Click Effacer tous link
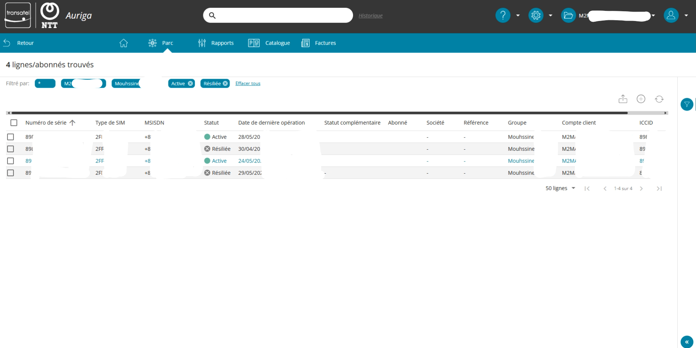 pyautogui.click(x=248, y=84)
